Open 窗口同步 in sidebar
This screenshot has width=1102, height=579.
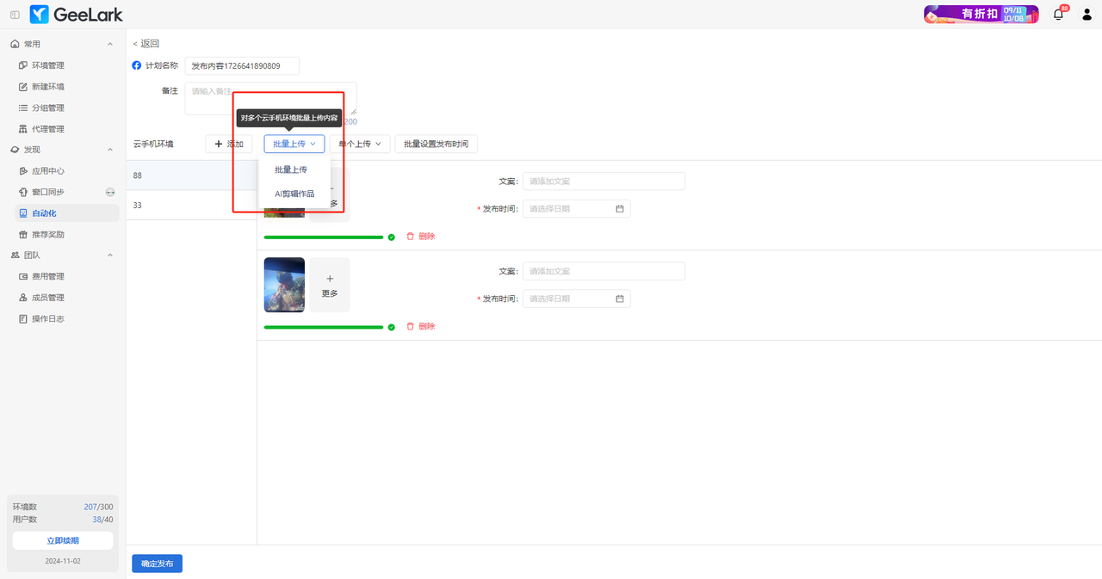(x=48, y=192)
